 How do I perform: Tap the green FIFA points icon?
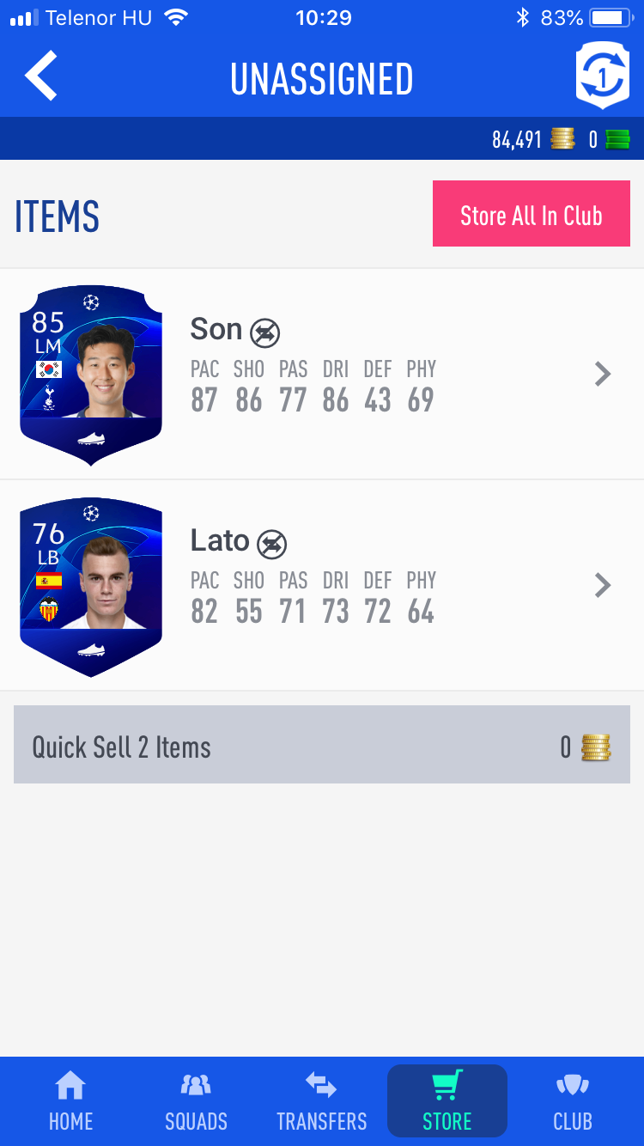click(x=617, y=139)
